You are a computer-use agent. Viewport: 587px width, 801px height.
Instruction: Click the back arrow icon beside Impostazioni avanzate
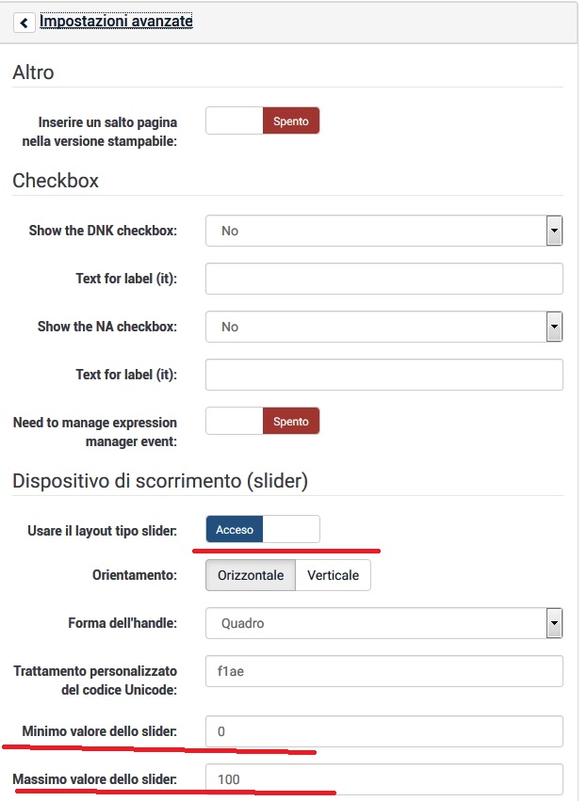[x=24, y=22]
